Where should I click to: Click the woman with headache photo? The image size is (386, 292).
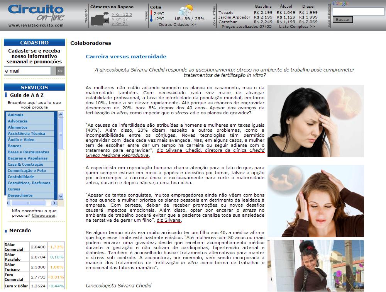(315, 121)
